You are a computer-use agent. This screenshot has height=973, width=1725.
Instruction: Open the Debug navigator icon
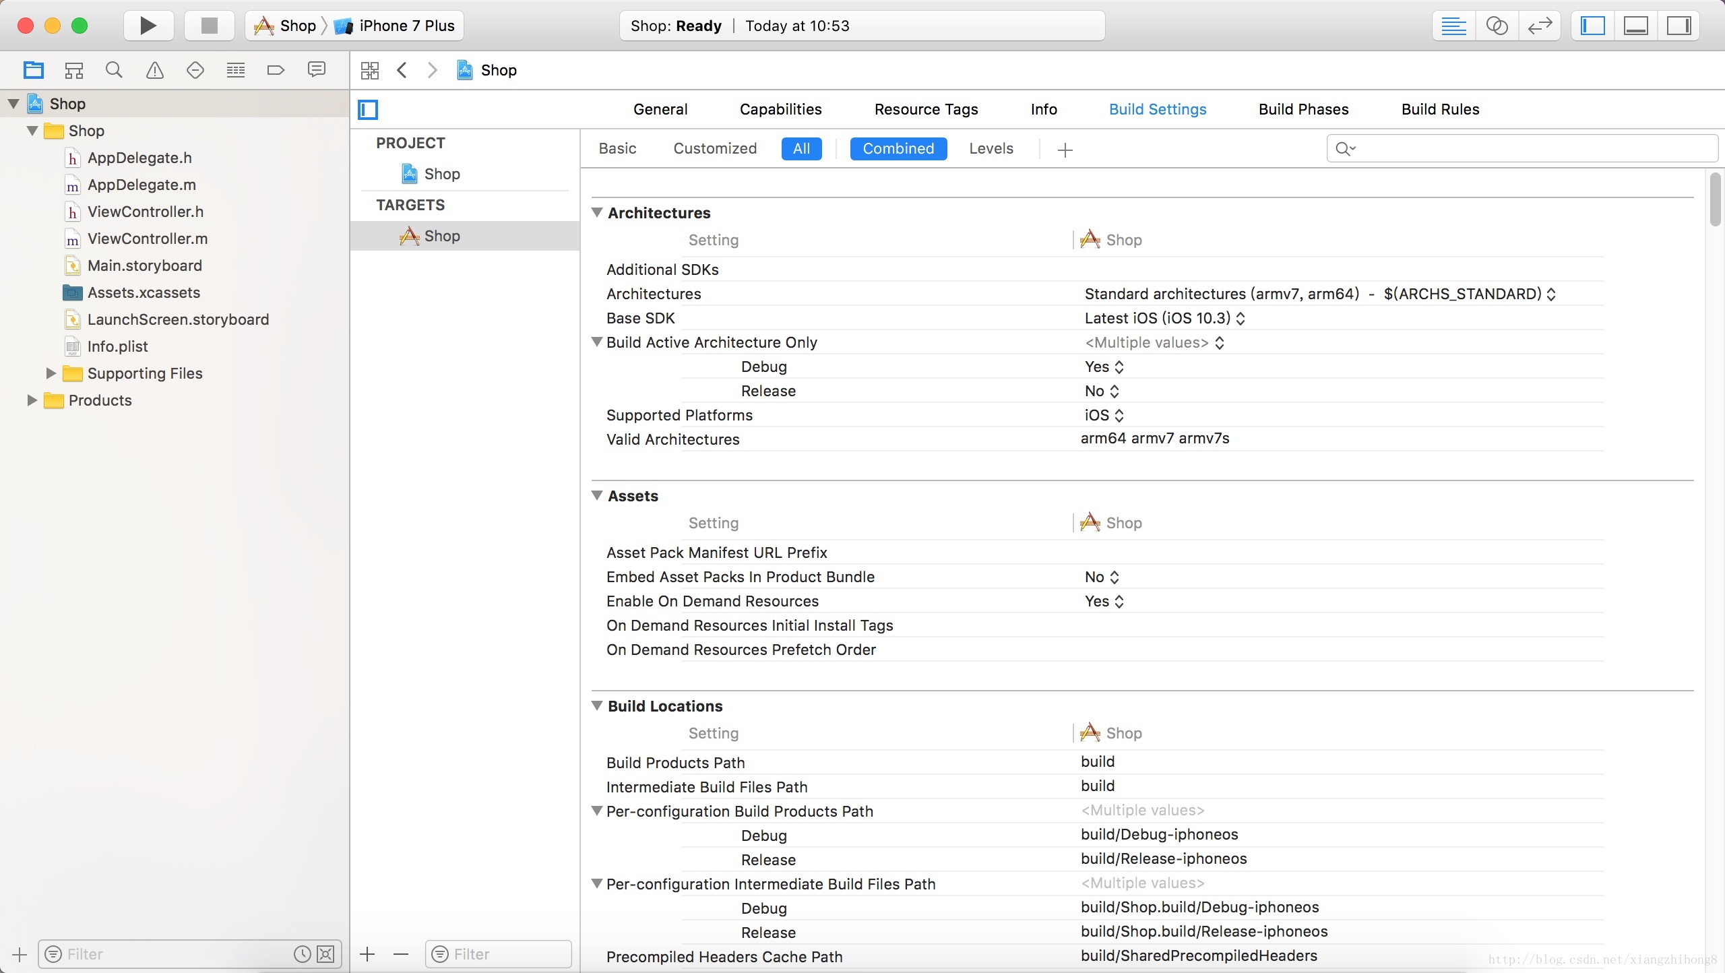pos(236,70)
